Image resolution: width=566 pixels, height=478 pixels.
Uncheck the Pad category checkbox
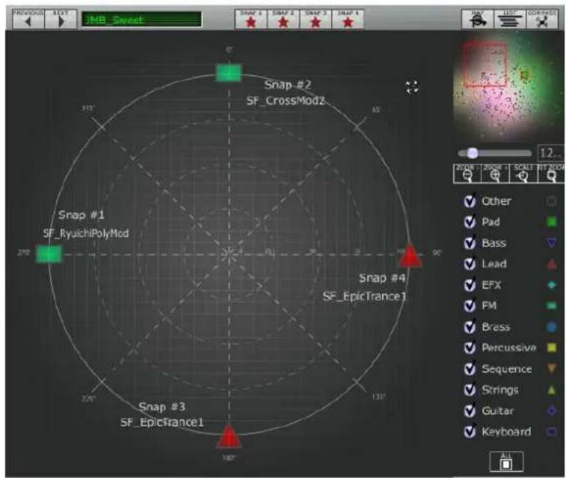470,222
